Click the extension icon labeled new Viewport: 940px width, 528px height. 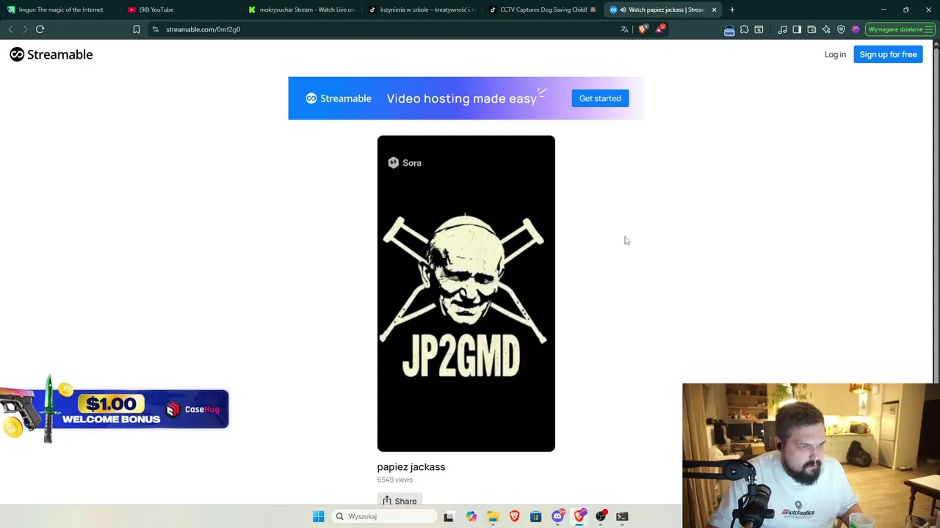click(x=729, y=29)
